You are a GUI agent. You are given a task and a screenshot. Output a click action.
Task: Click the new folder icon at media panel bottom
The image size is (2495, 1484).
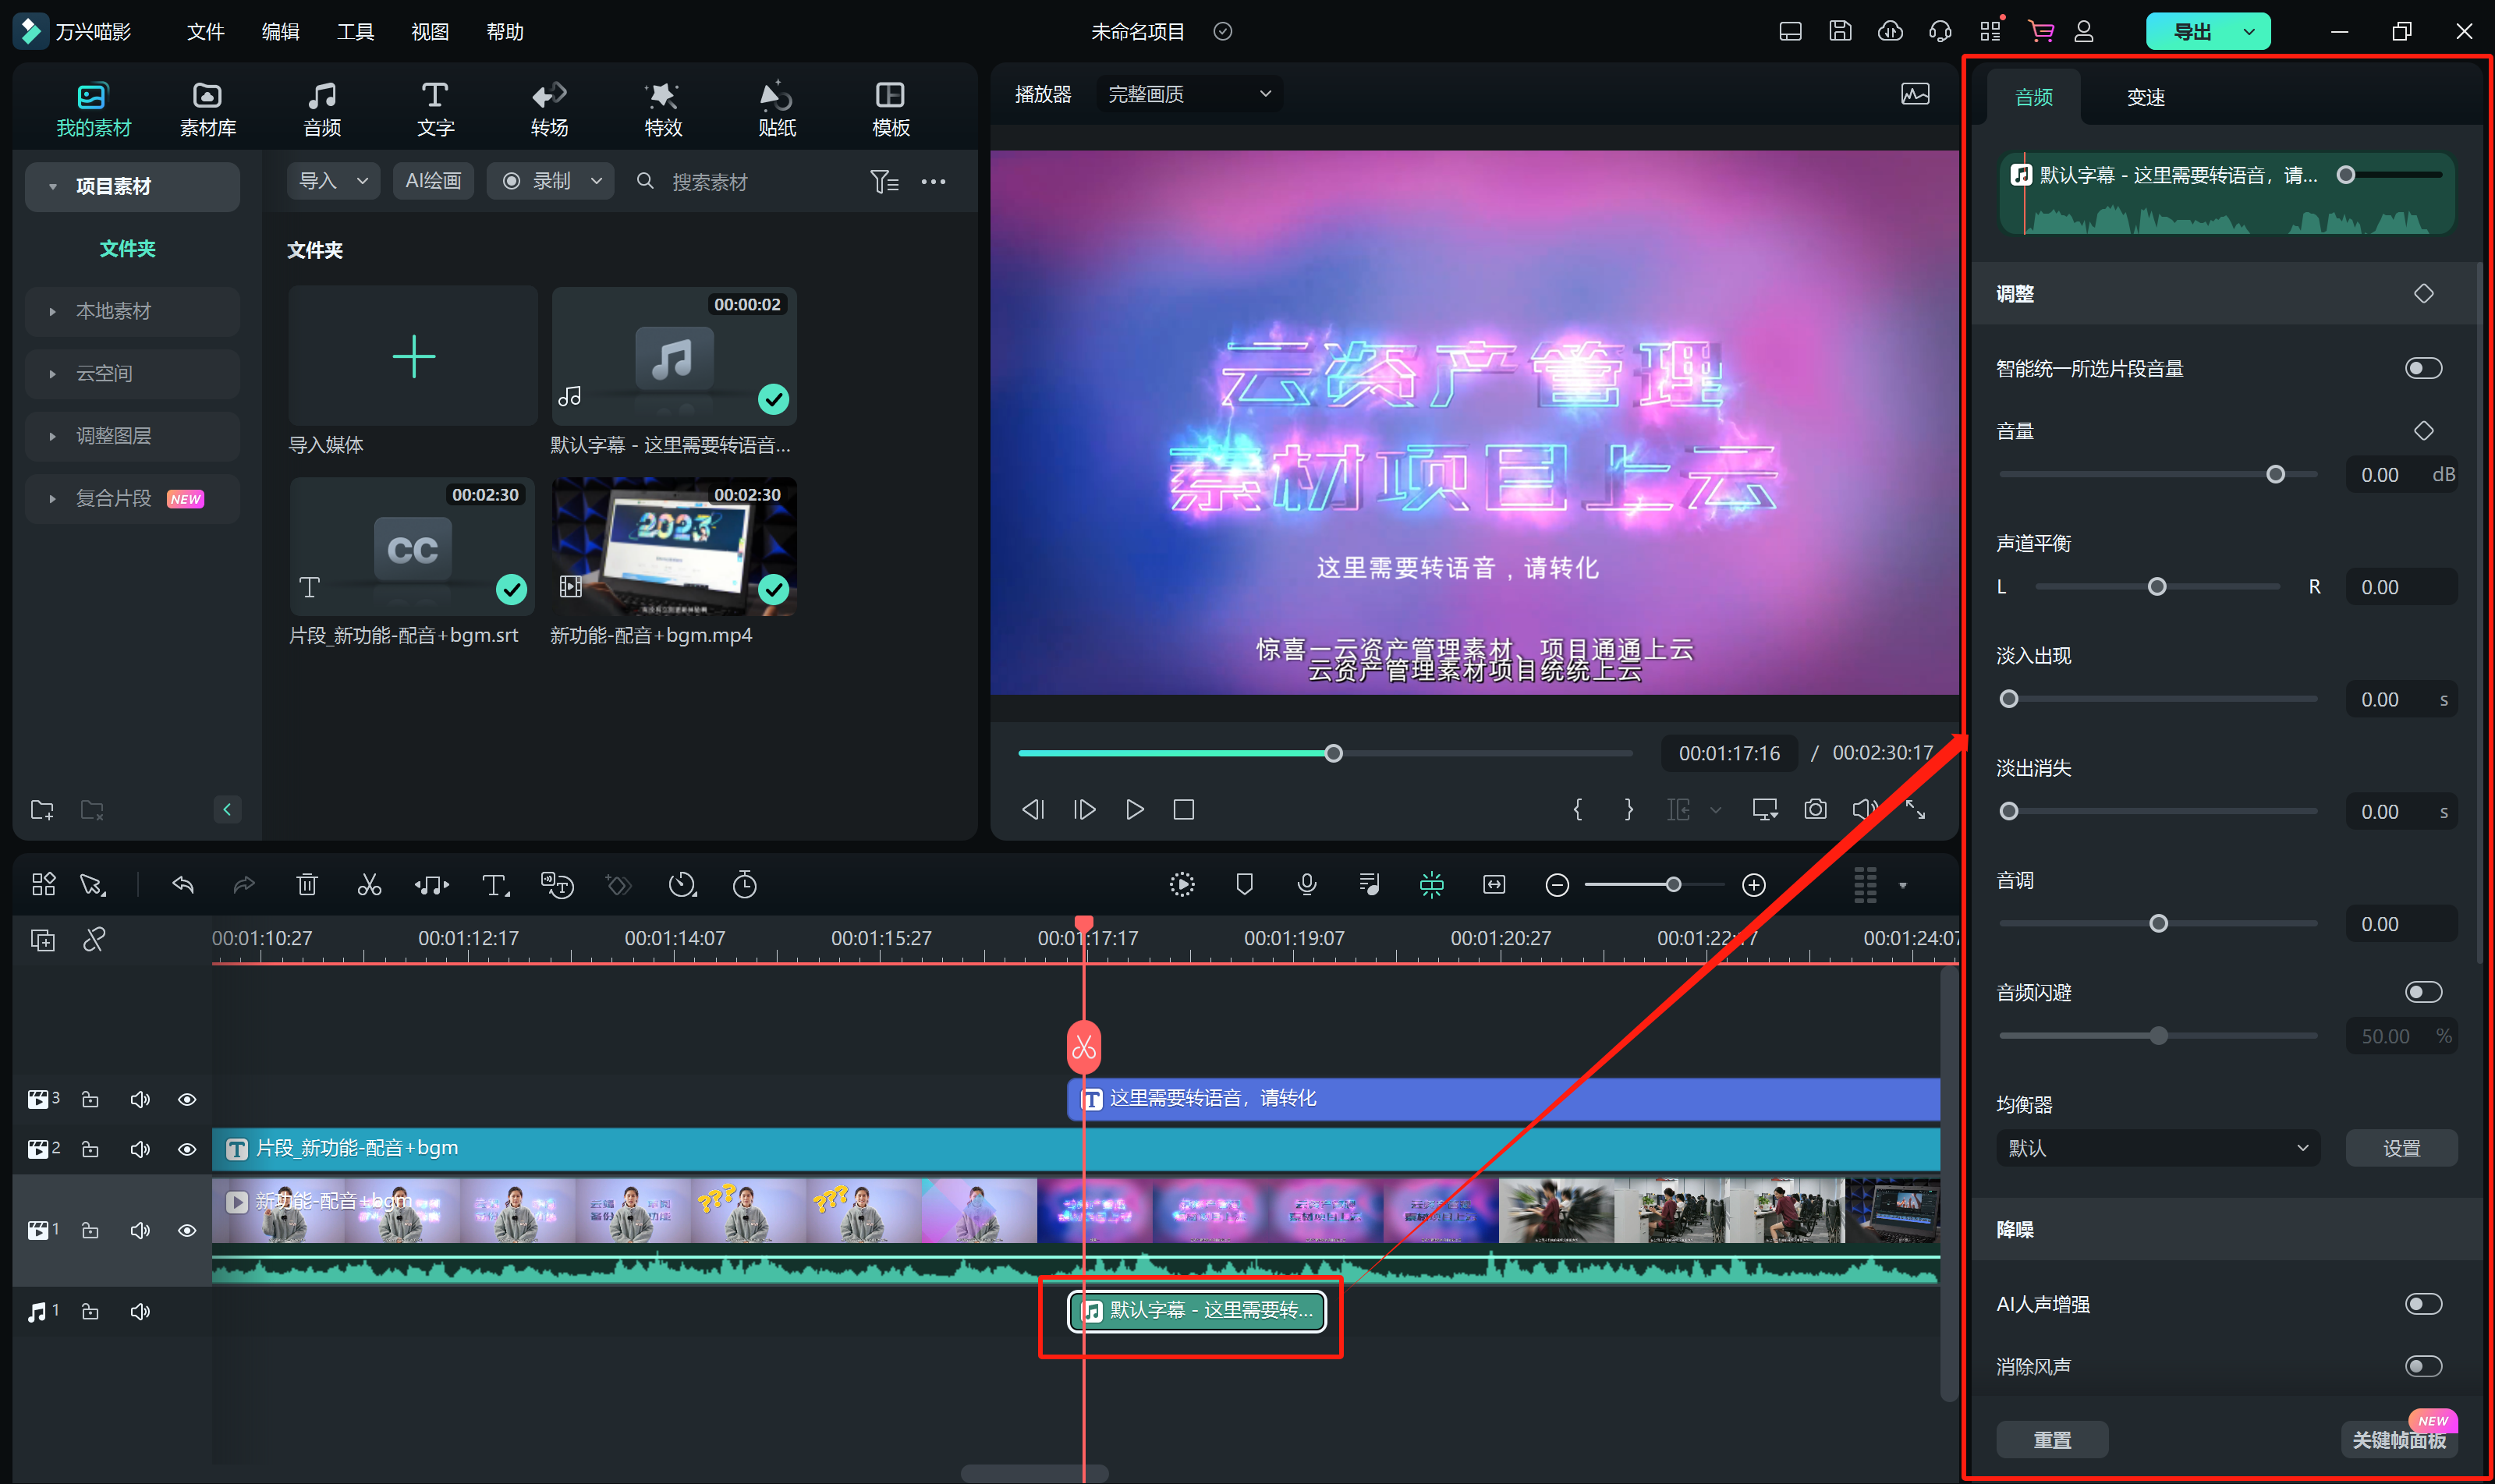(x=42, y=809)
